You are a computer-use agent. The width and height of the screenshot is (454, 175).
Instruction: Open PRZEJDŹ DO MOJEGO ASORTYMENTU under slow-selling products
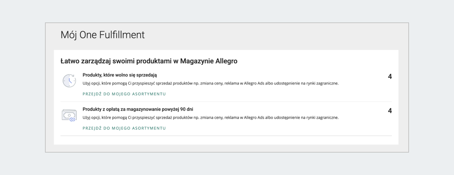[124, 94]
